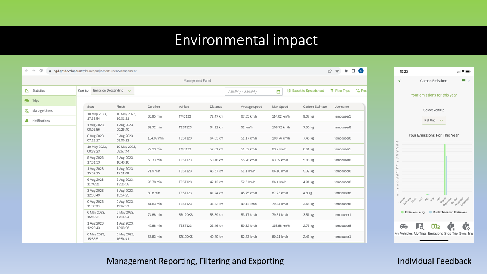The image size is (487, 274).
Task: Click Export to Spreadsheet
Action: (x=305, y=91)
